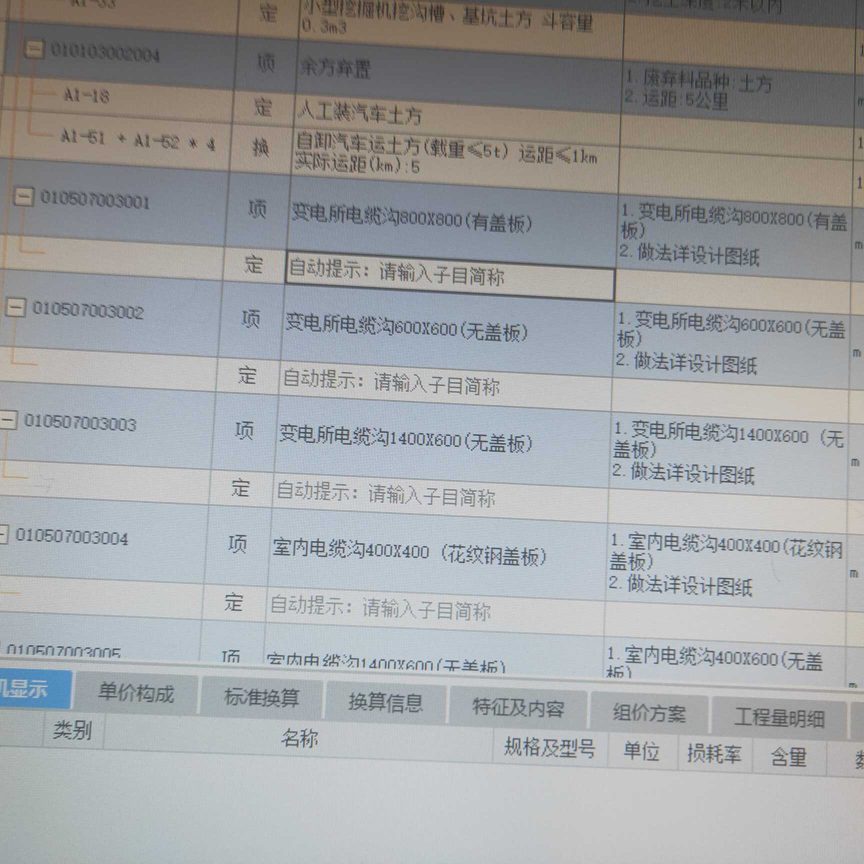The width and height of the screenshot is (864, 864).
Task: Click 项 type cell of 010507003004
Action: [237, 544]
